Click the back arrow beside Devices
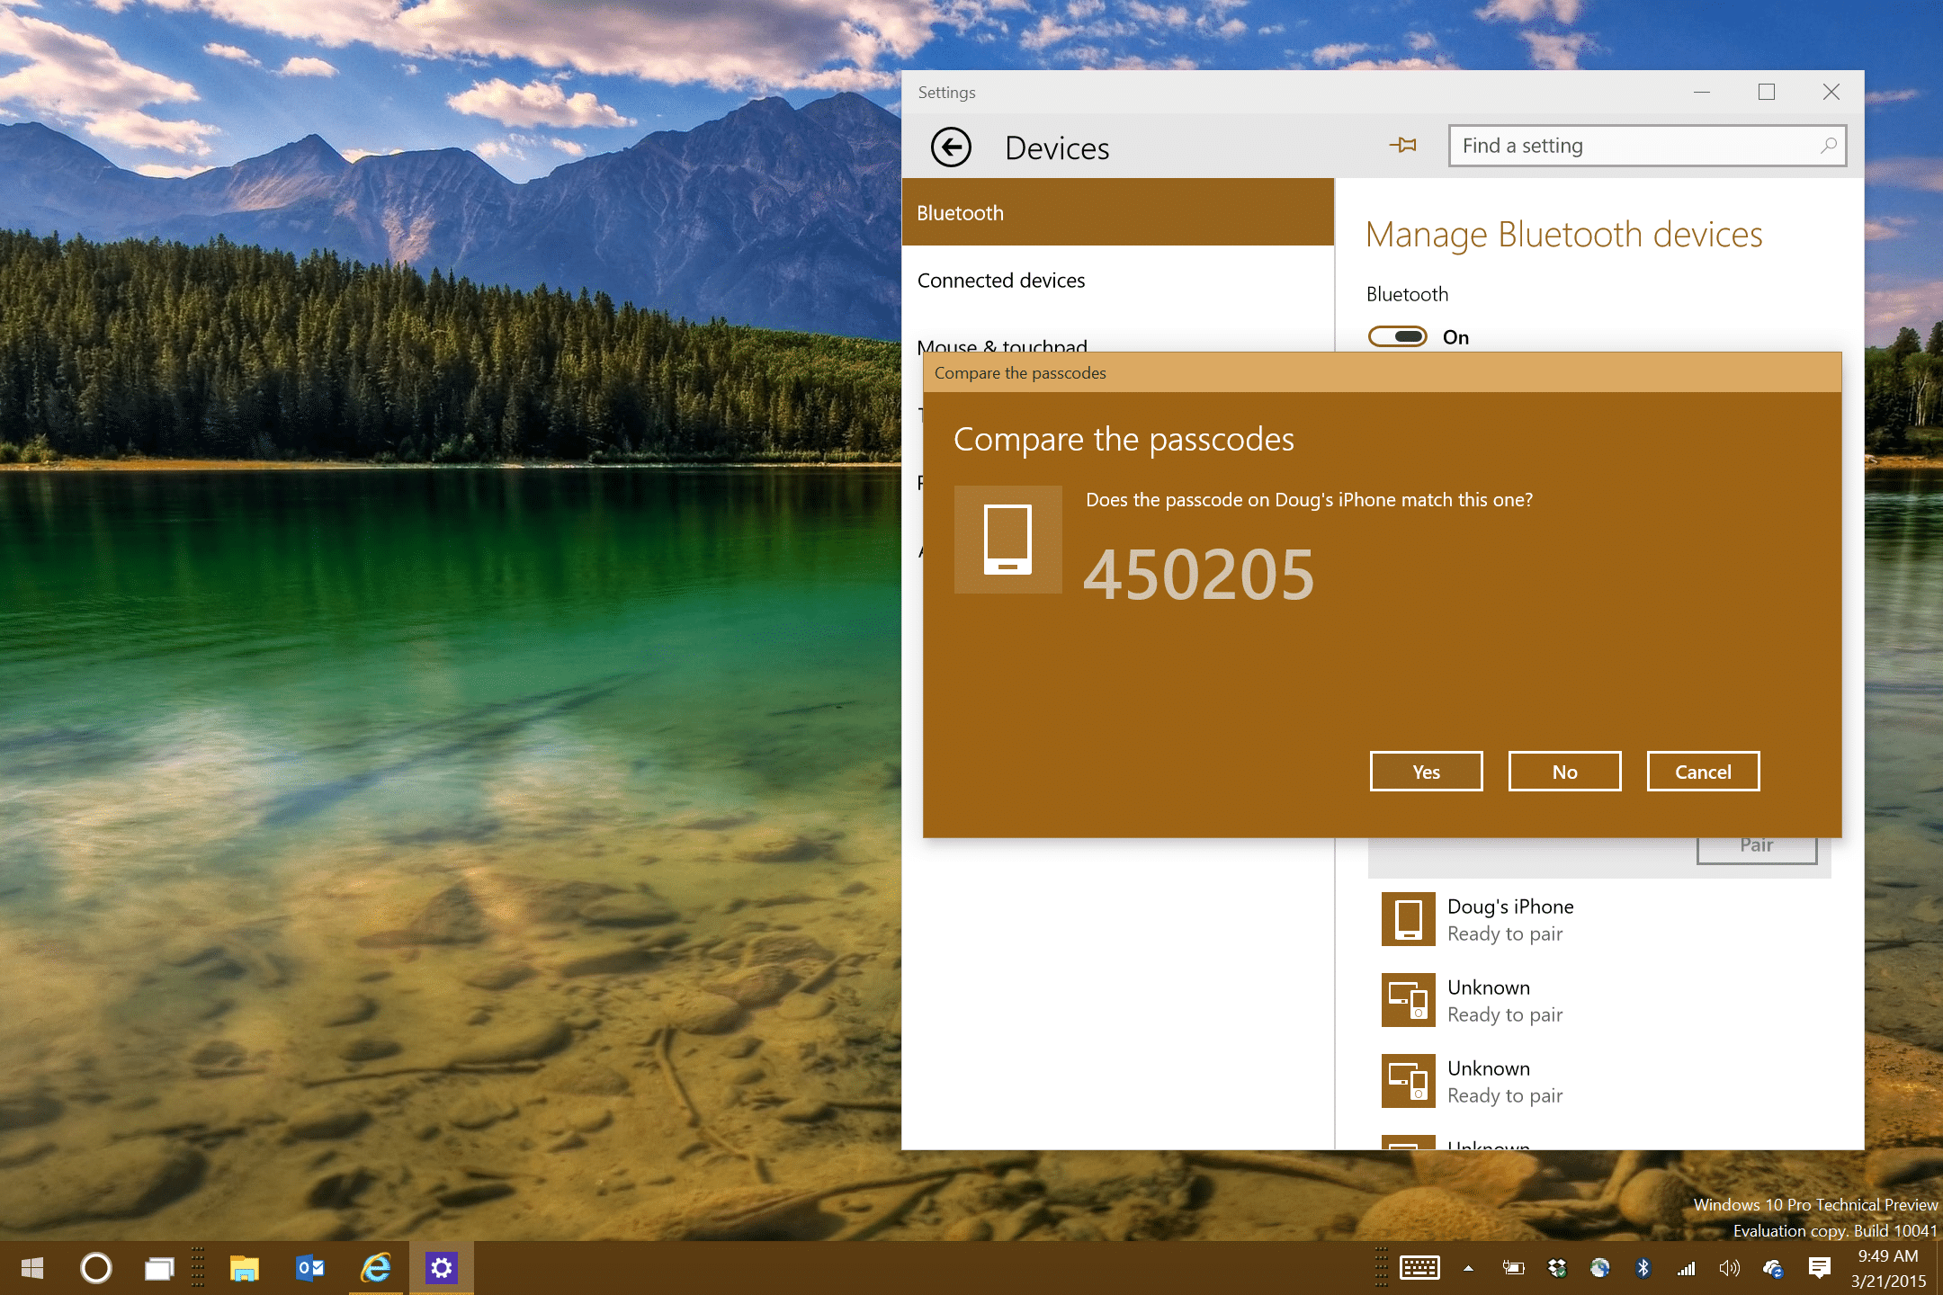This screenshot has height=1295, width=1943. (x=951, y=147)
